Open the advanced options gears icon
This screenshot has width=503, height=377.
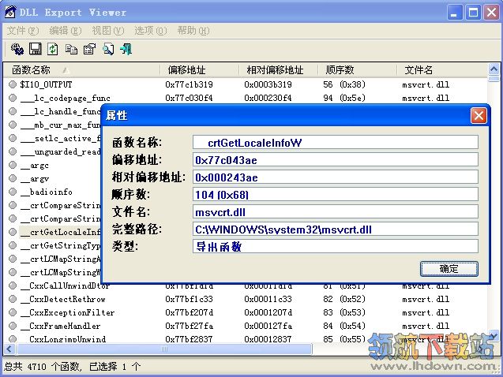pyautogui.click(x=17, y=49)
